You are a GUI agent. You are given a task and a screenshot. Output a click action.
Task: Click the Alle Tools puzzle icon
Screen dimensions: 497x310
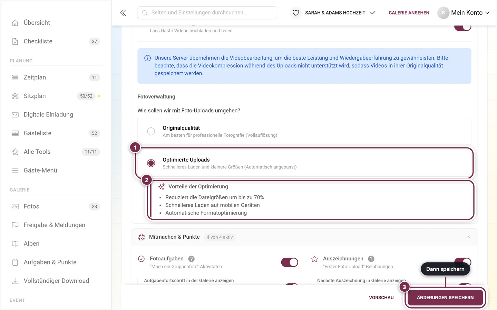(x=15, y=152)
